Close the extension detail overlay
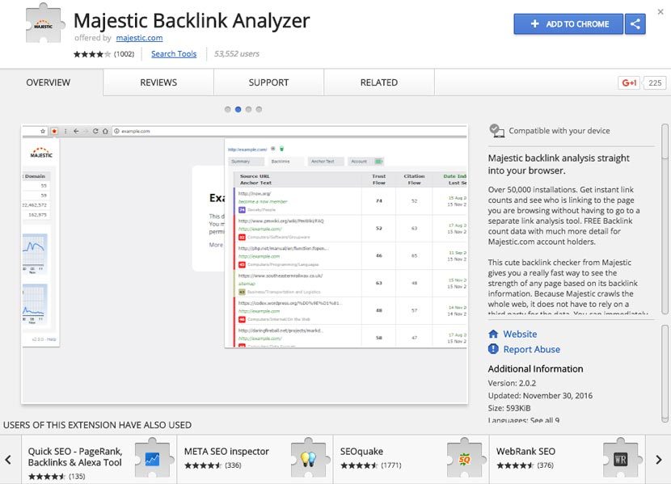 (660, 12)
